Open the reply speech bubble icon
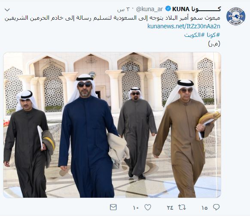The height and width of the screenshot is (217, 250). (216, 207)
